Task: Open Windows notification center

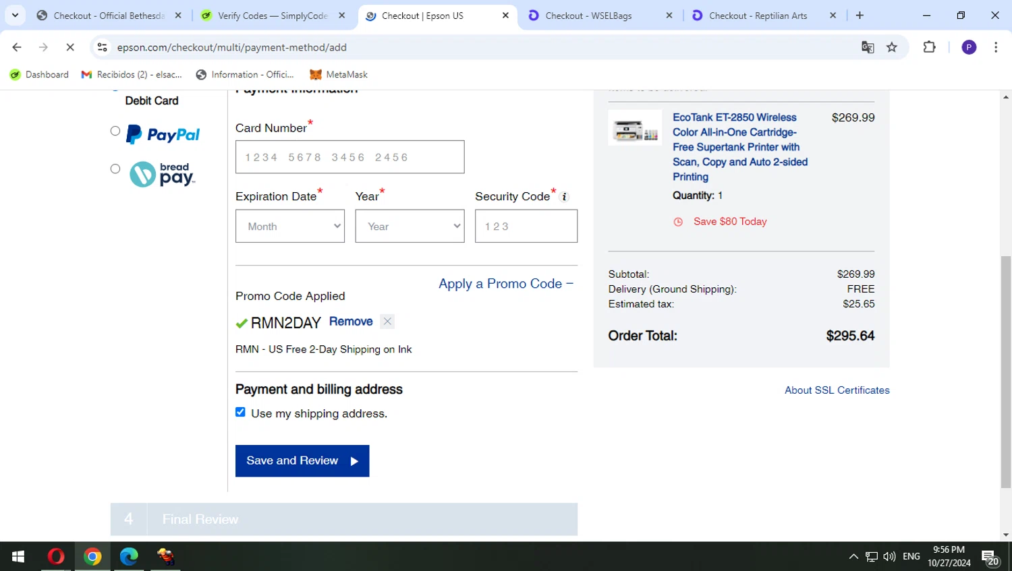Action: 990,557
